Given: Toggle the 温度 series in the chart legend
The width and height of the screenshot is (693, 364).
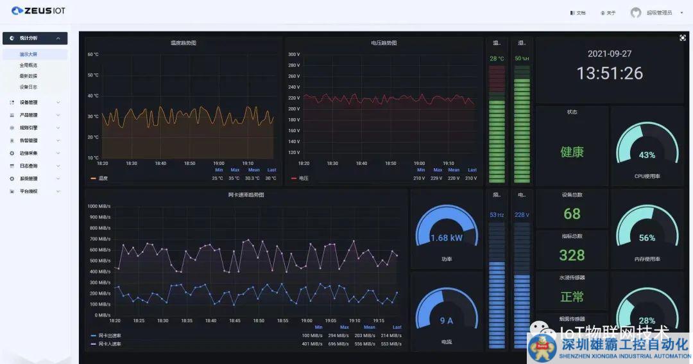Looking at the screenshot, I should tap(103, 178).
